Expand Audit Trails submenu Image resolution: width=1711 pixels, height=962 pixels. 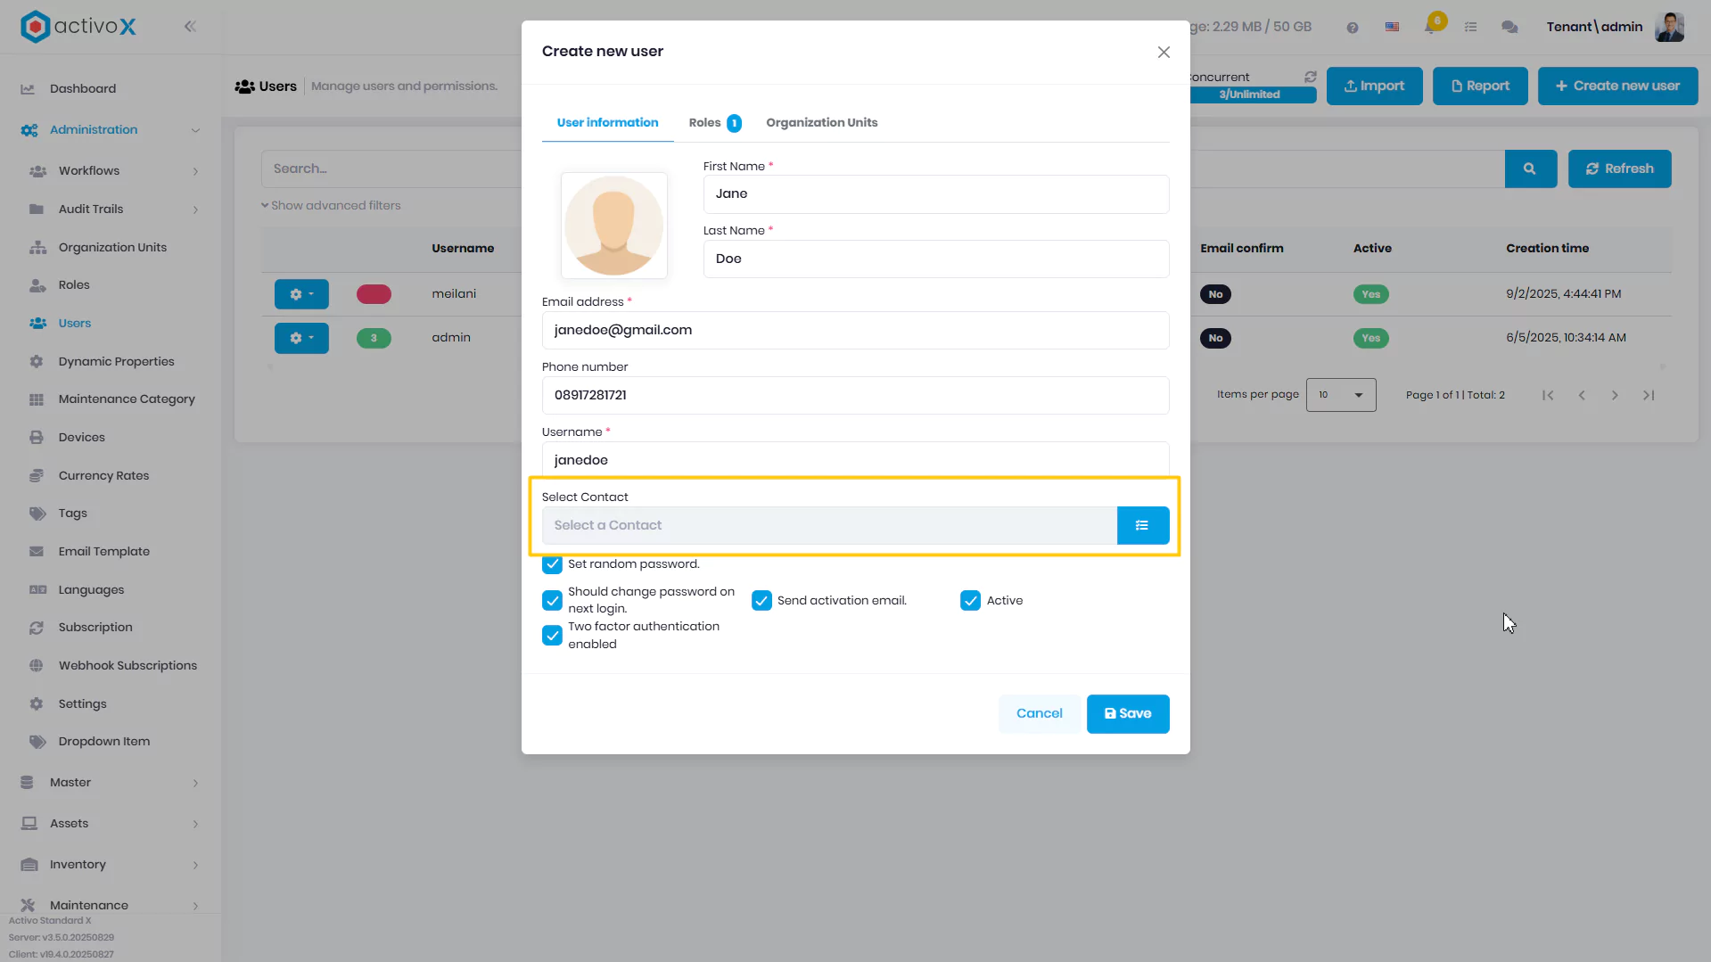tap(195, 210)
